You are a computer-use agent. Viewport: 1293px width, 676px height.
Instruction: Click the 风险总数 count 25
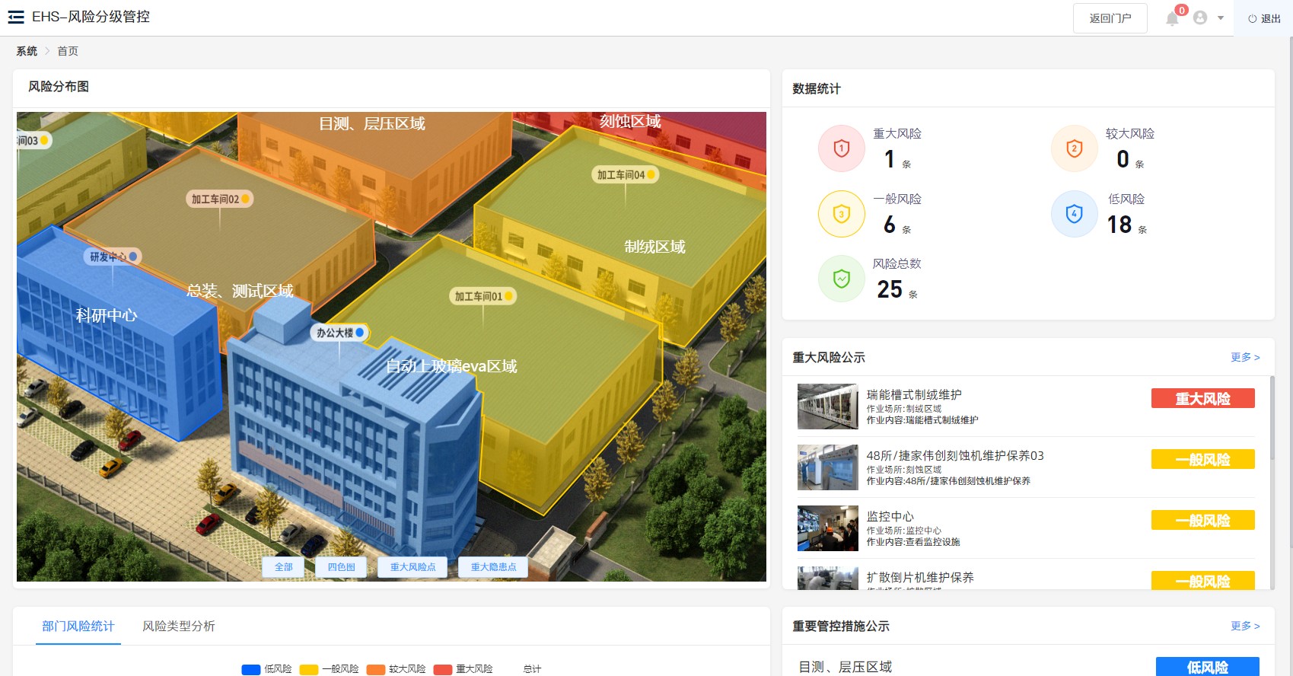pos(890,289)
